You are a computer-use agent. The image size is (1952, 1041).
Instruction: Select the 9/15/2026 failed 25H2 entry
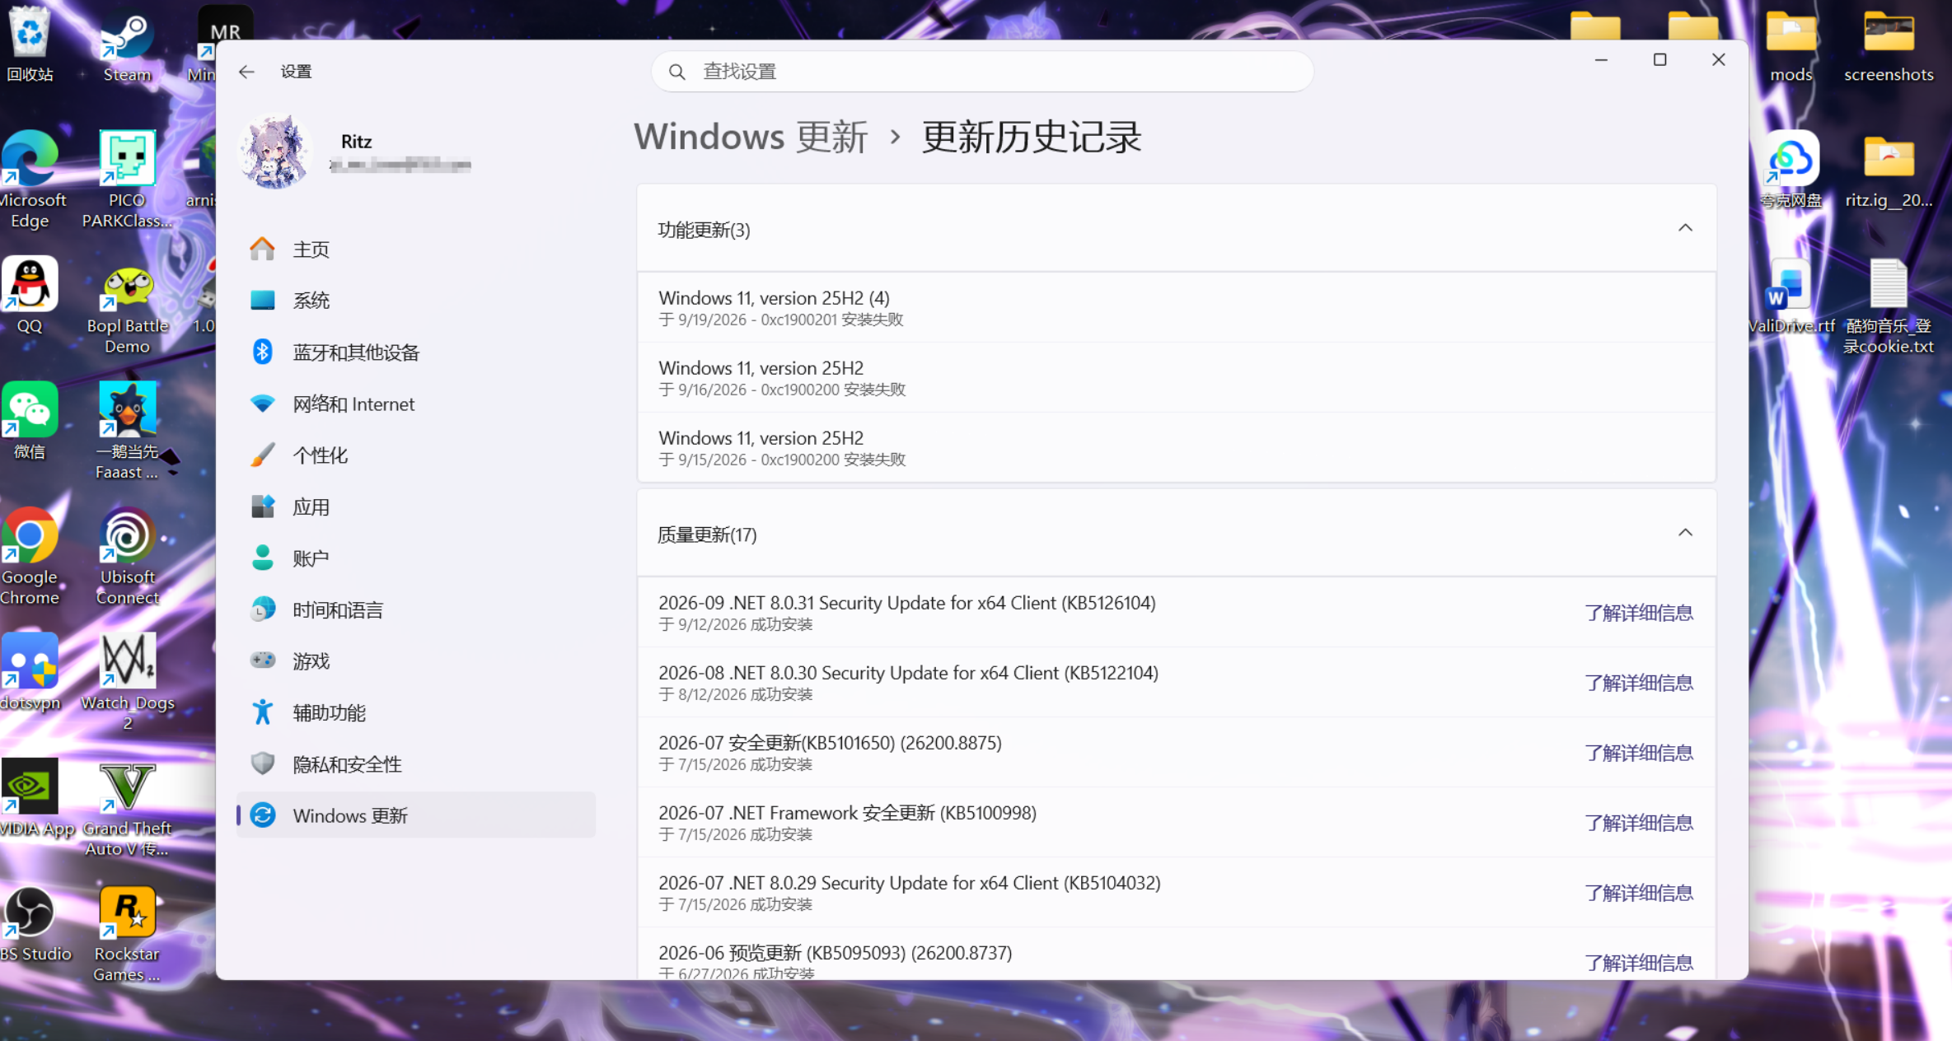point(1176,447)
